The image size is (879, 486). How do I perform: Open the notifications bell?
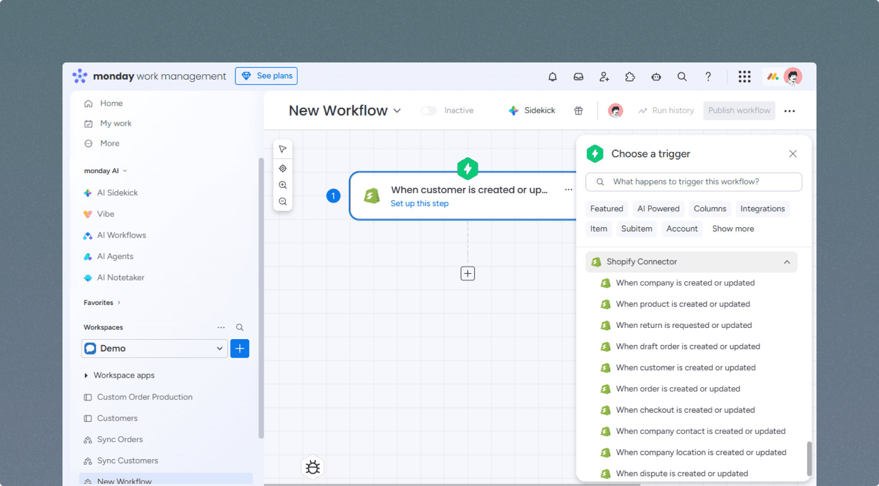(x=552, y=77)
